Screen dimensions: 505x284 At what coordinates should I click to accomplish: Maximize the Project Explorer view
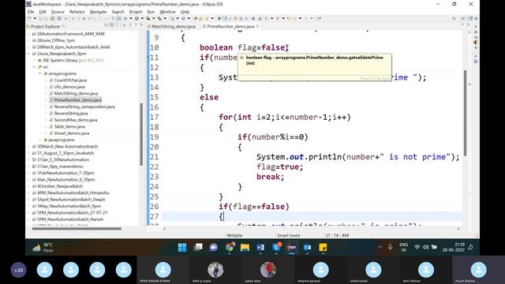(141, 25)
